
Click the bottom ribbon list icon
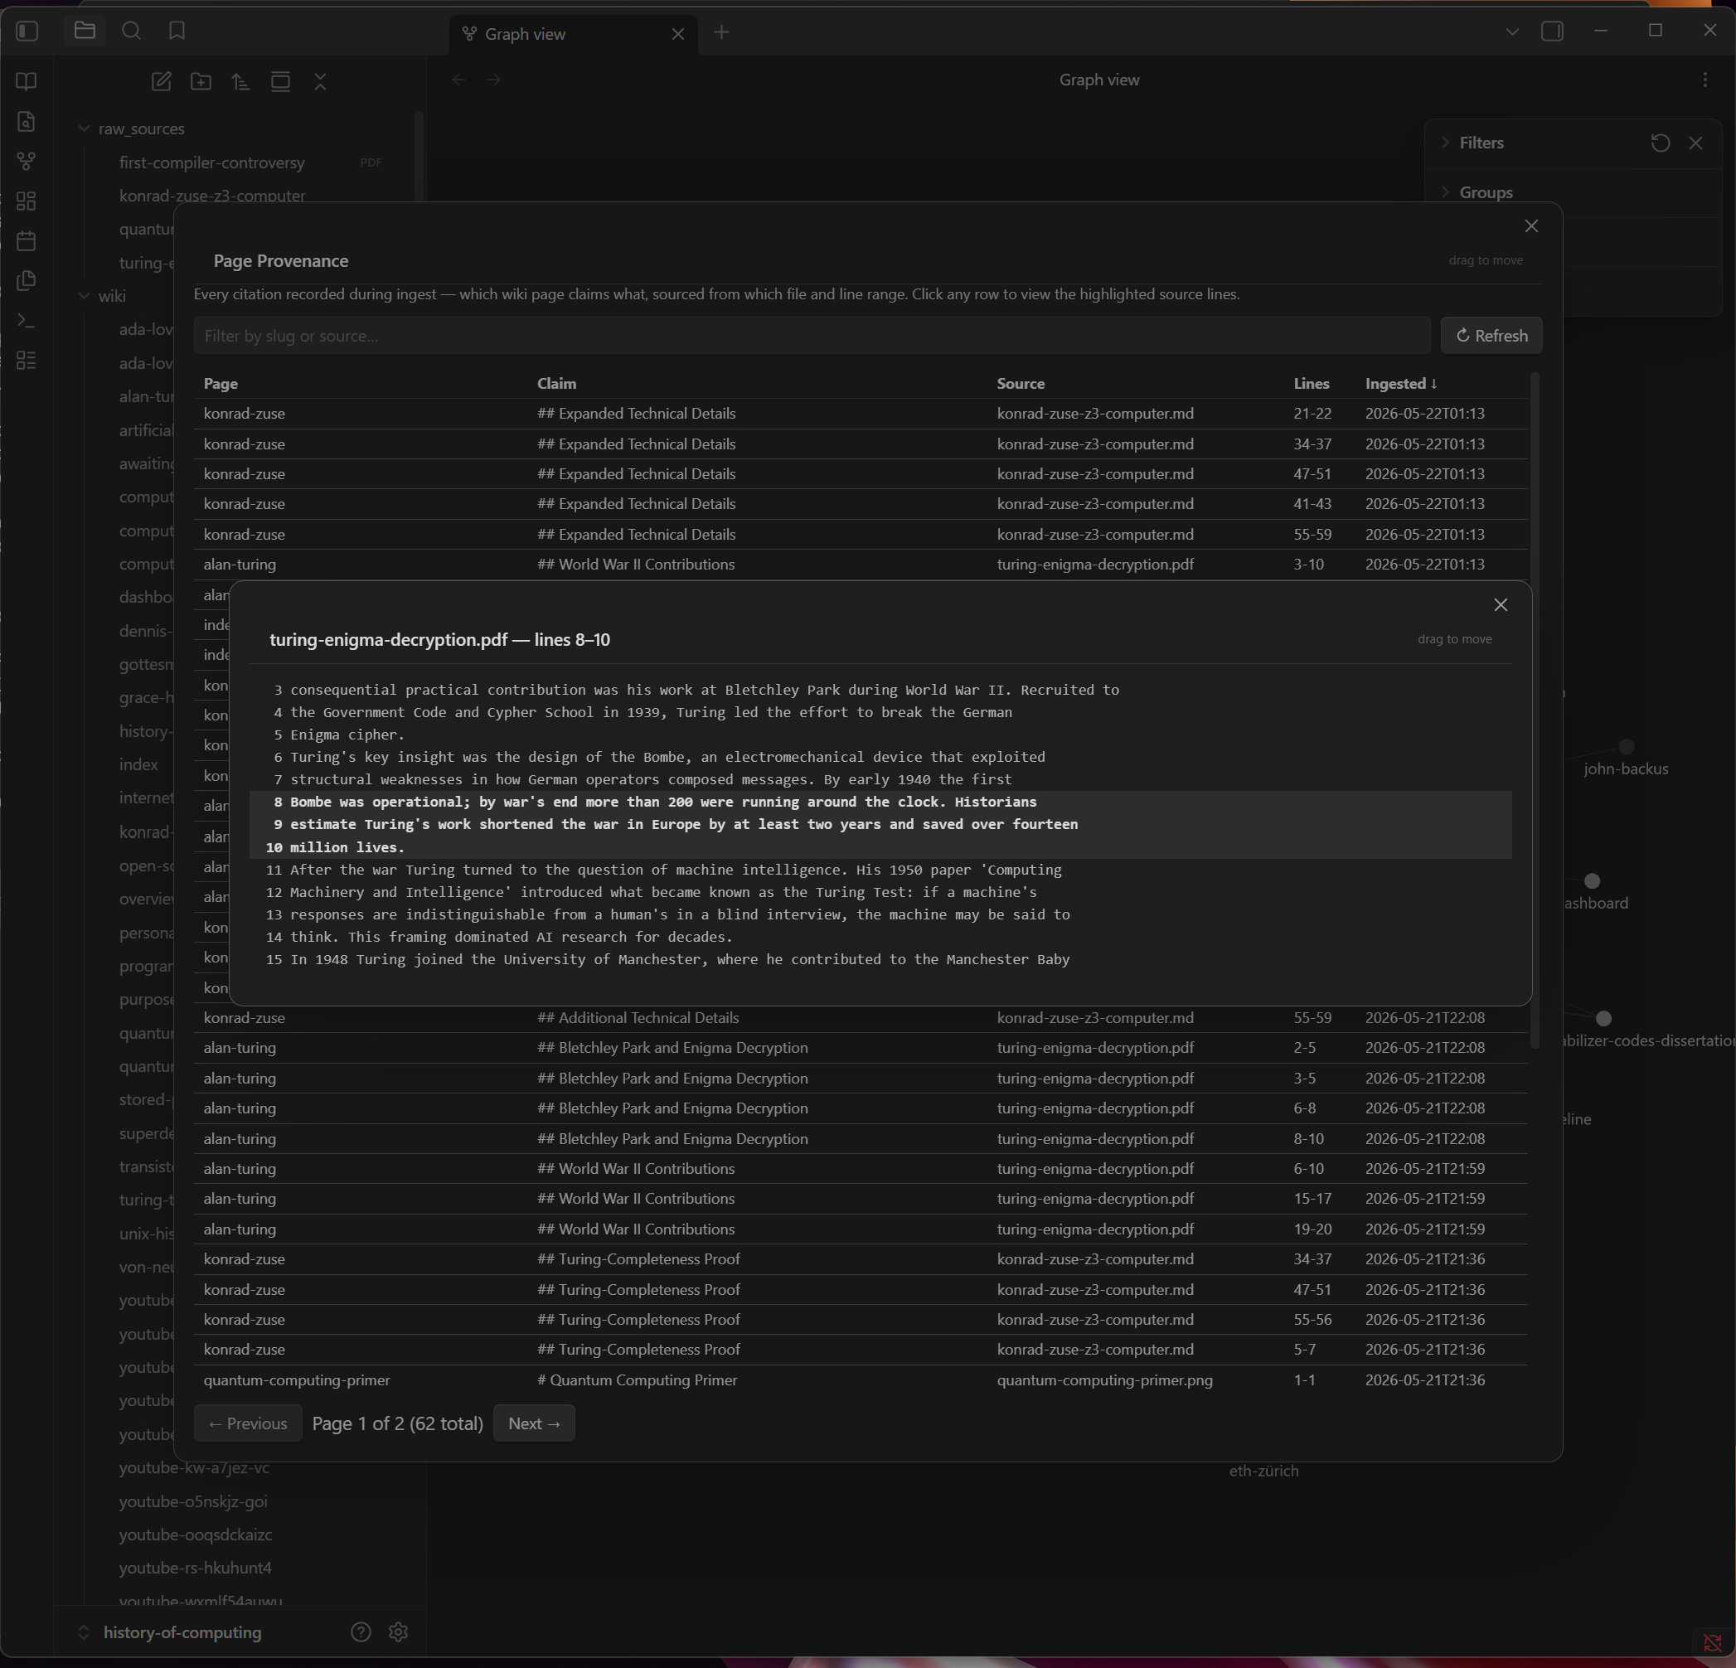coord(27,361)
